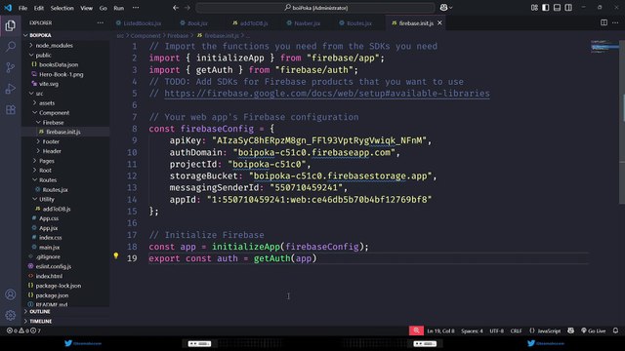This screenshot has width=625, height=351.
Task: Collapse the src folder
Action: (x=39, y=94)
